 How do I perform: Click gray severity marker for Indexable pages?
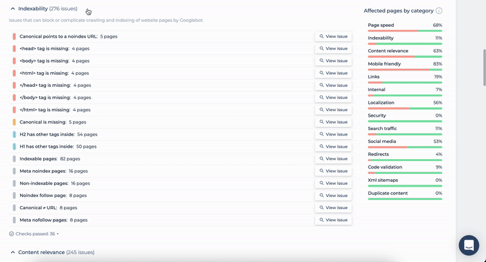tap(14, 159)
